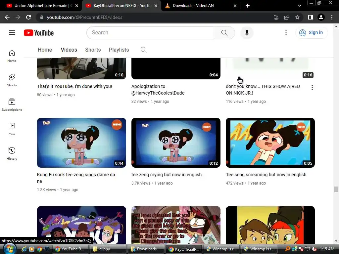Launch Internet Explorer from taskbar
This screenshot has width=339, height=254.
pyautogui.click(x=24, y=249)
